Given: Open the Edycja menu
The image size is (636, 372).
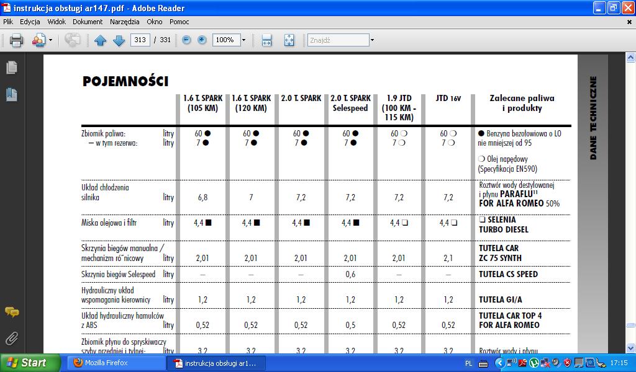Looking at the screenshot, I should 30,22.
